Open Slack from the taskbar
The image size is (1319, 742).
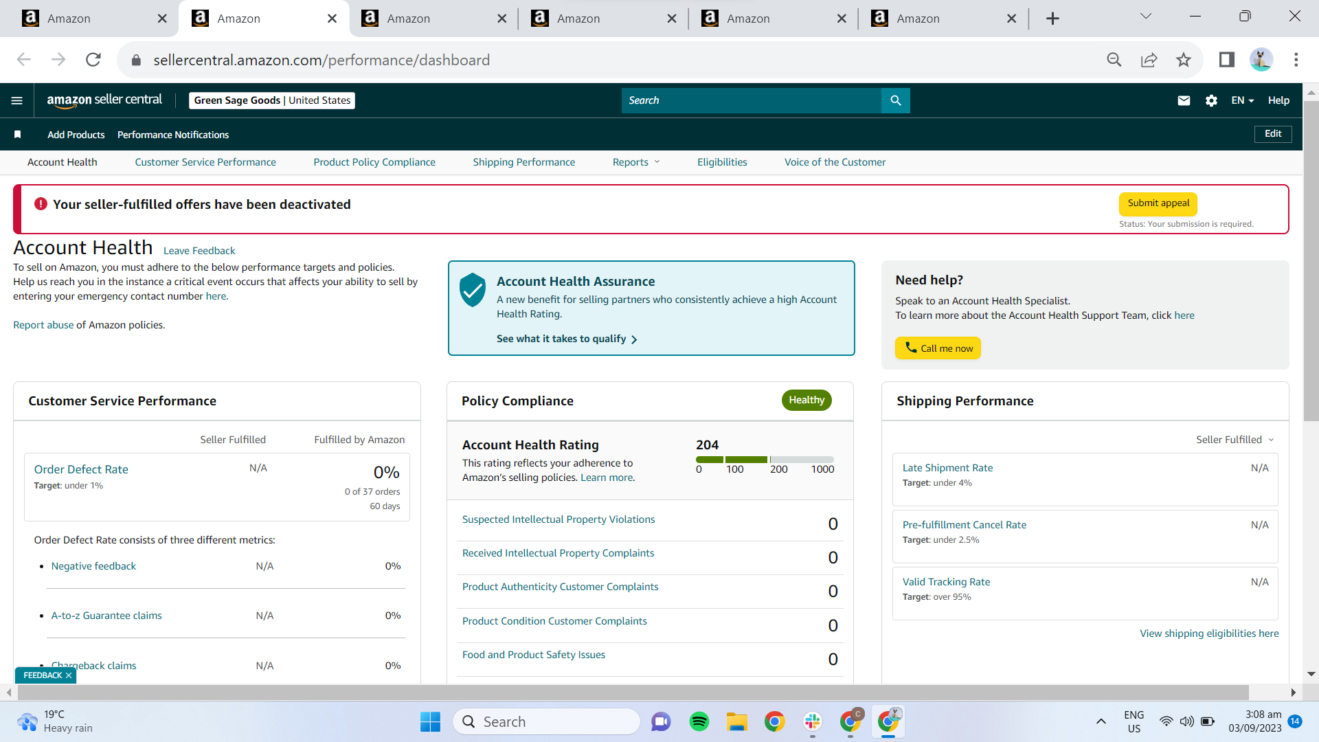(x=813, y=721)
